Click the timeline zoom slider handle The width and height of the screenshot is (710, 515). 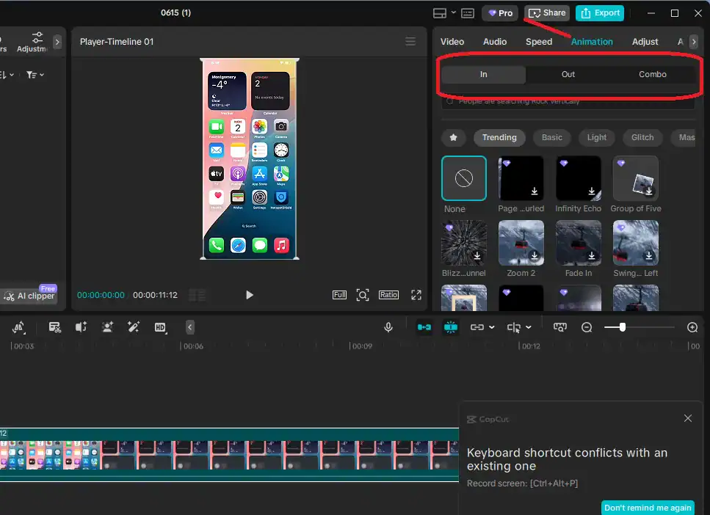click(x=622, y=327)
